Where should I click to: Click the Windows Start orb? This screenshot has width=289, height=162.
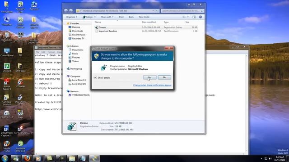5,158
